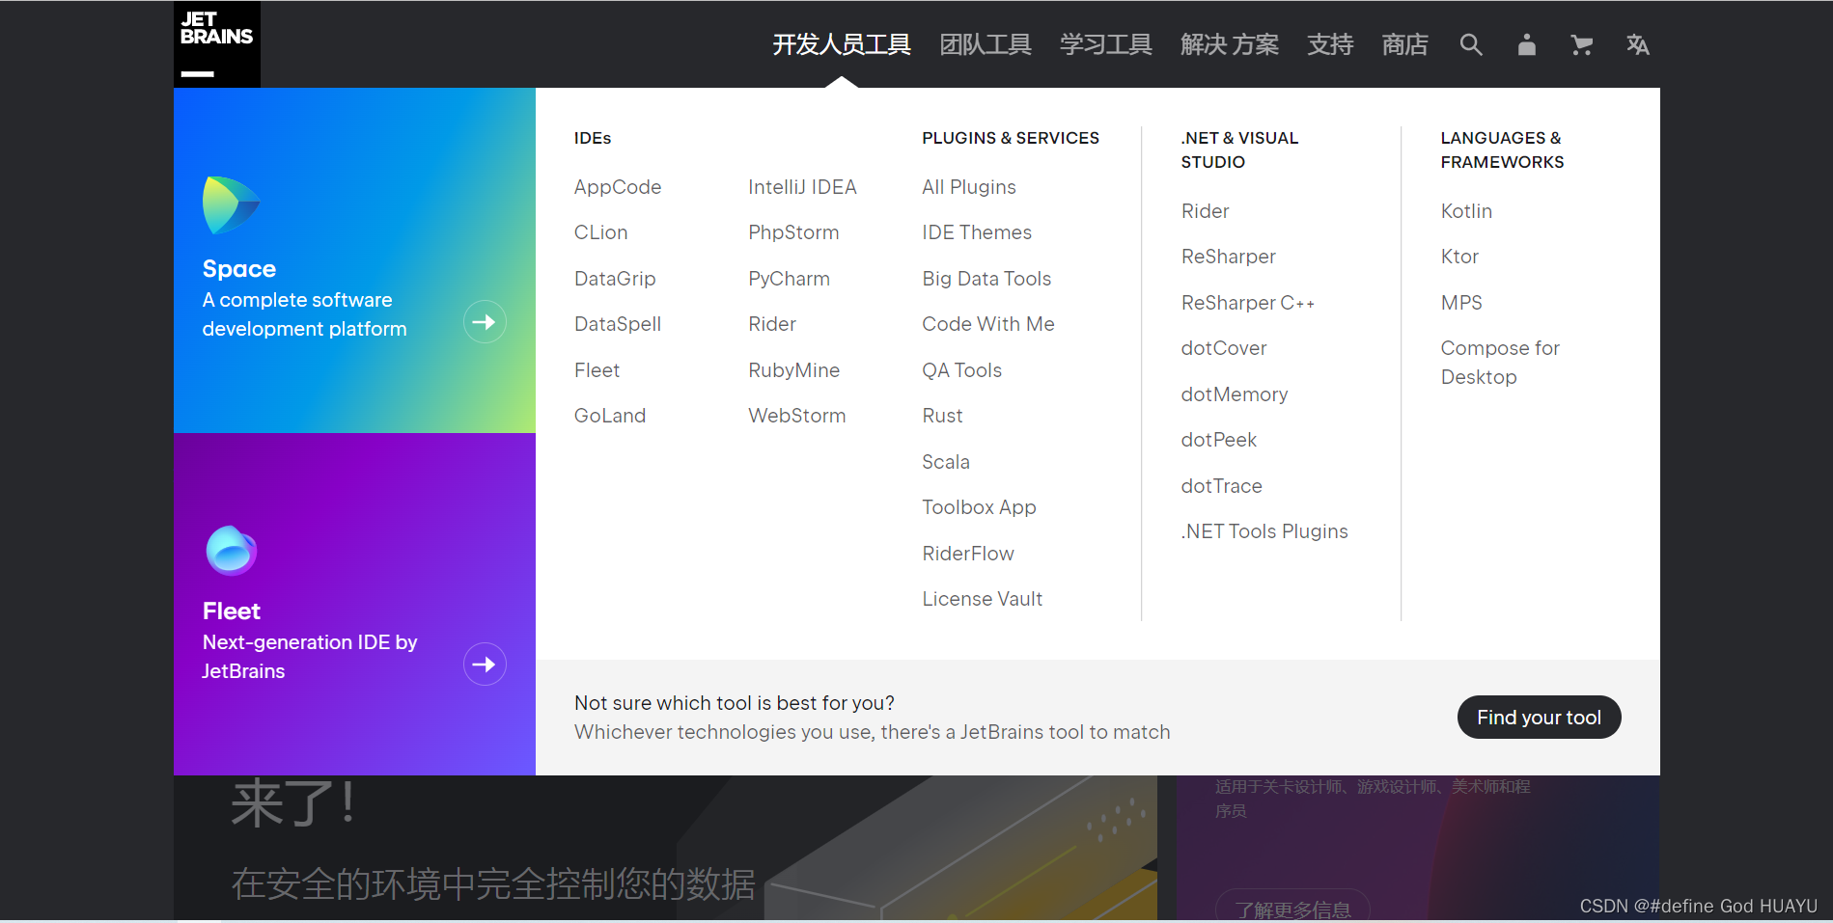The height and width of the screenshot is (923, 1833).
Task: Open the Code With Me link
Action: point(988,324)
